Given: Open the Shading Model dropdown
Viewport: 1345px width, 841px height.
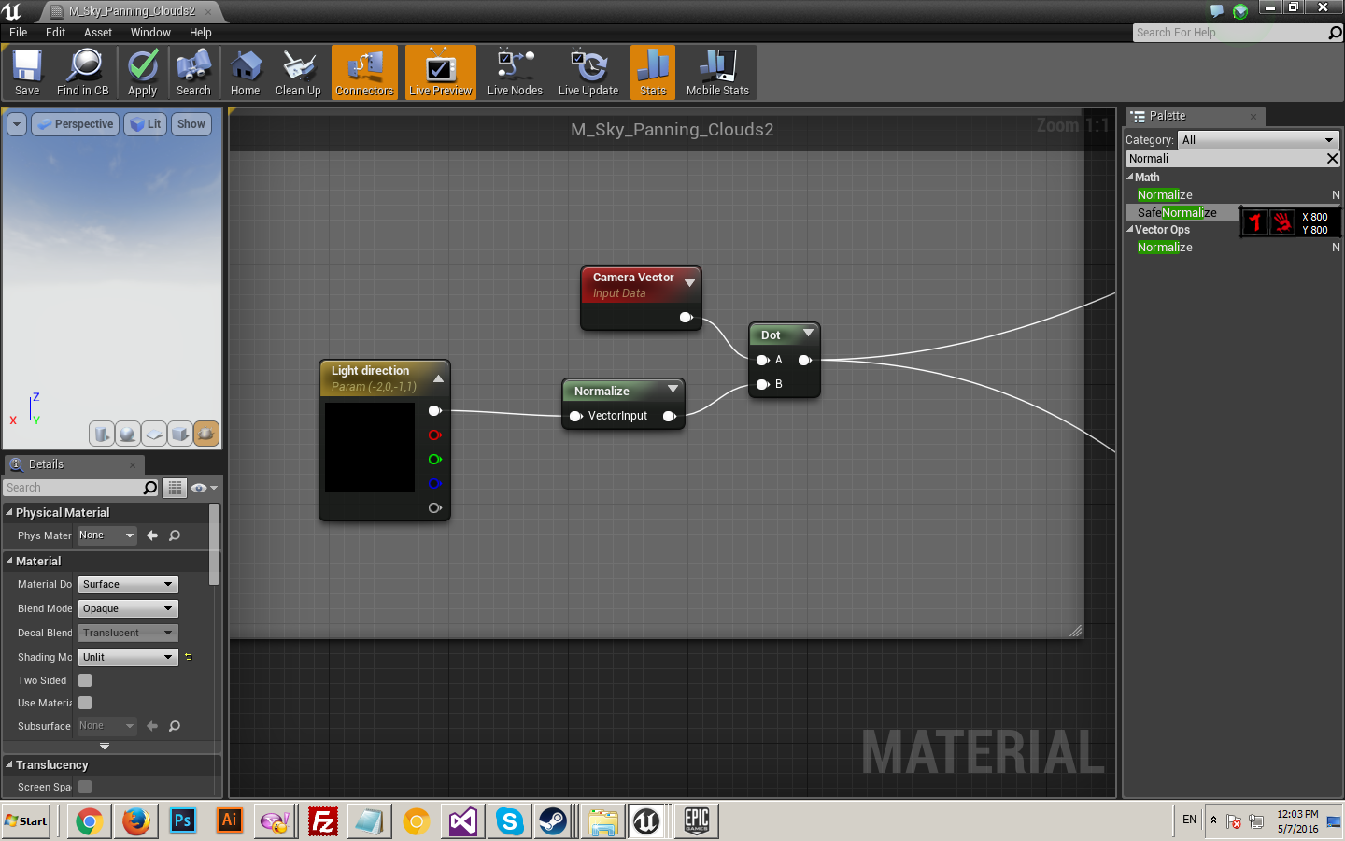Looking at the screenshot, I should [x=128, y=657].
